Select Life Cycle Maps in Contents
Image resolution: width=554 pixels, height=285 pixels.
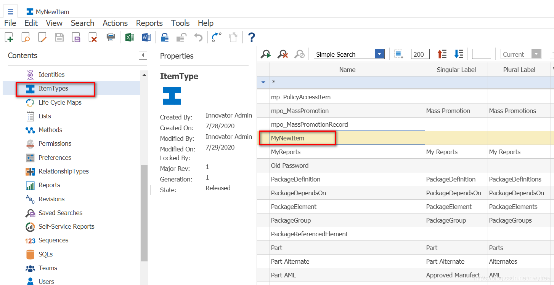point(60,102)
